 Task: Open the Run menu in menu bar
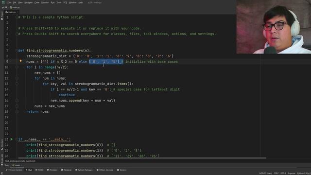tap(52, 2)
